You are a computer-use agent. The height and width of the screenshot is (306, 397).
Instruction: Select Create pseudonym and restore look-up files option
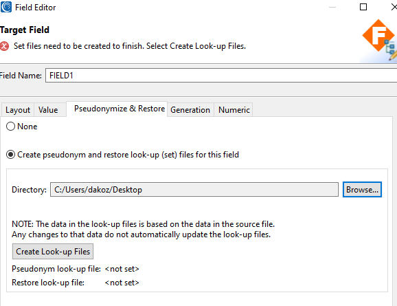point(10,155)
